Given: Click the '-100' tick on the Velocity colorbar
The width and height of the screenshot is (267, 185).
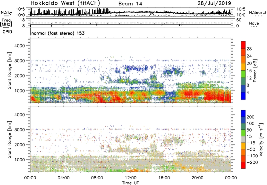Looking at the screenshot, I should click(252, 156).
